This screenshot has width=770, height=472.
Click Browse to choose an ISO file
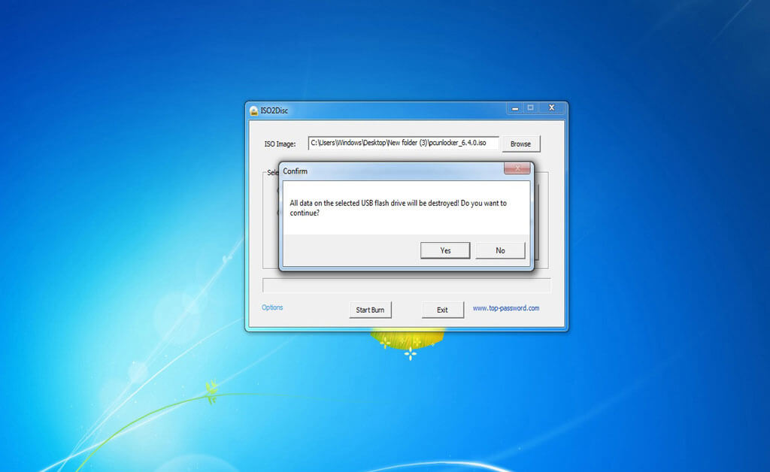pos(520,144)
